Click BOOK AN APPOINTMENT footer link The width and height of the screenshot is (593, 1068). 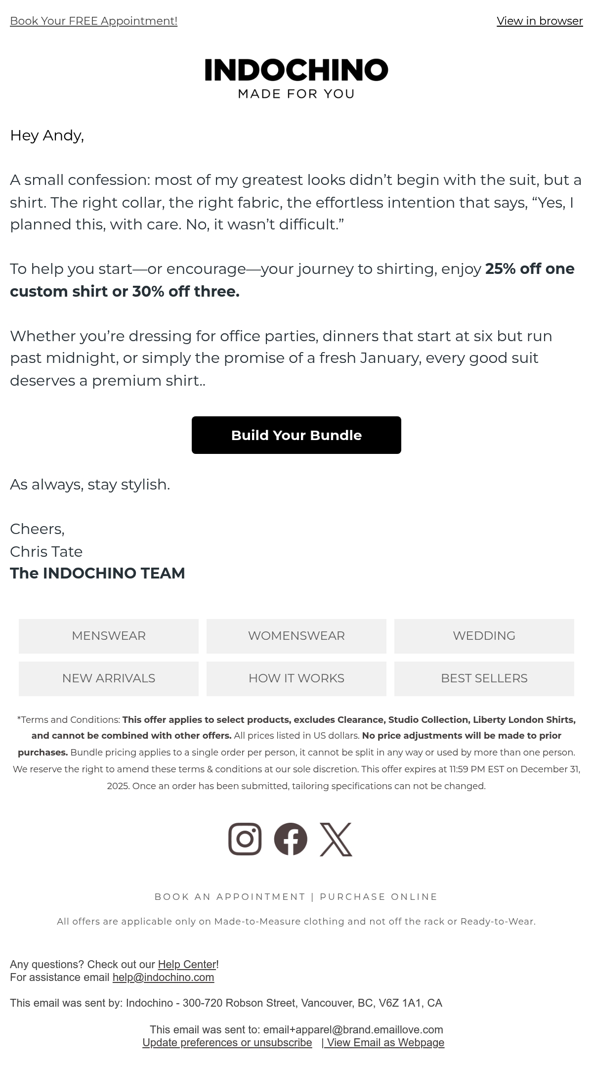[x=230, y=896]
